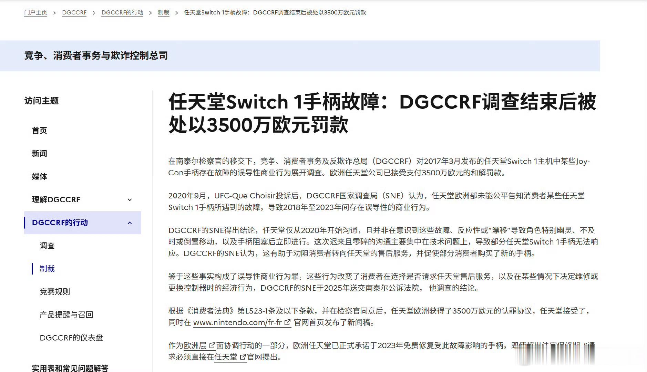
Task: Click 竞争、消费者事务与欺诈控制总司 banner title
Action: 96,55
